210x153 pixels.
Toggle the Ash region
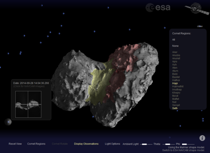click(174, 64)
